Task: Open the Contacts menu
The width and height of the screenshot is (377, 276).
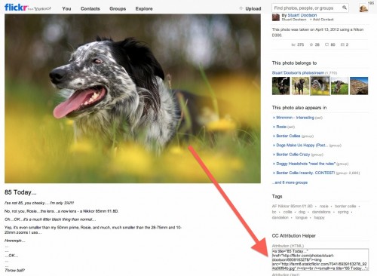Action: (x=90, y=8)
